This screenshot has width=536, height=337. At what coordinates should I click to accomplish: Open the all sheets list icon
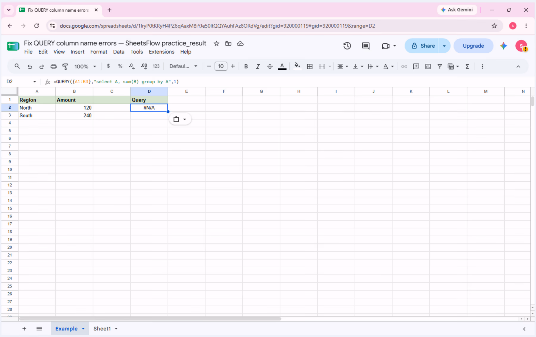coord(39,329)
